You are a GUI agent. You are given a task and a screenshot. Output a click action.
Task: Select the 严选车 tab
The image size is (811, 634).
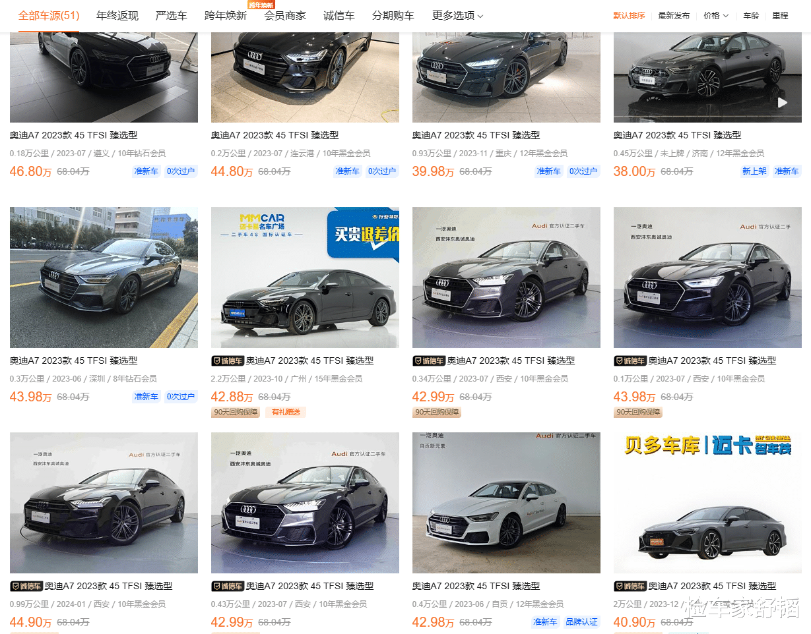pyautogui.click(x=172, y=16)
